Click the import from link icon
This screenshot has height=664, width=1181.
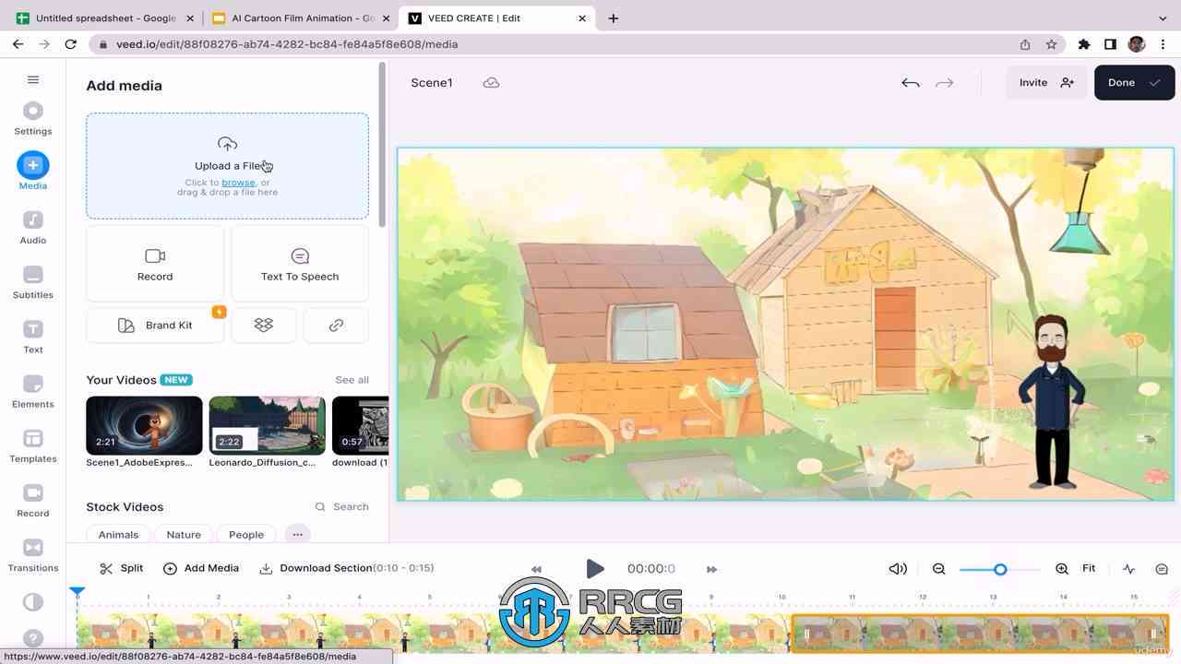click(x=336, y=325)
